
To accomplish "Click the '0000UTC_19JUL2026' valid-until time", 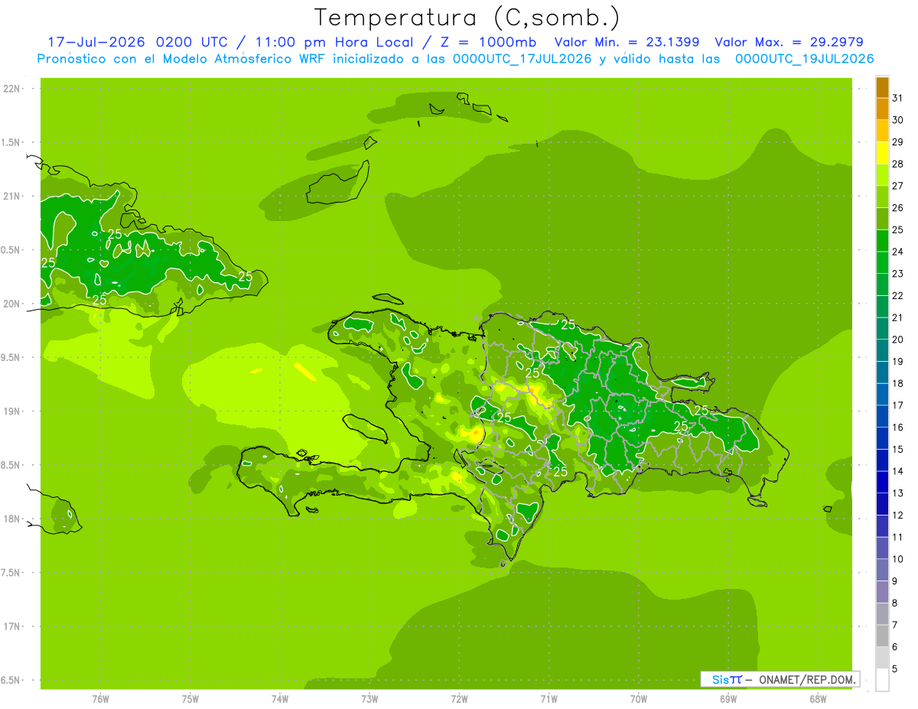I will (804, 59).
